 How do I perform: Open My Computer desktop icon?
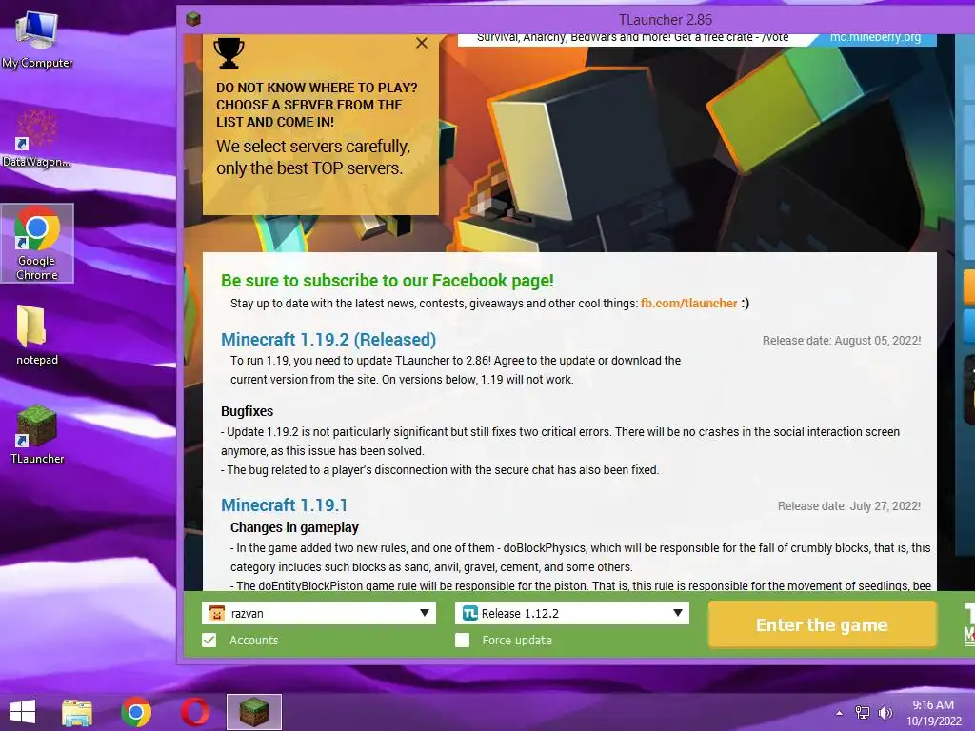pyautogui.click(x=37, y=38)
